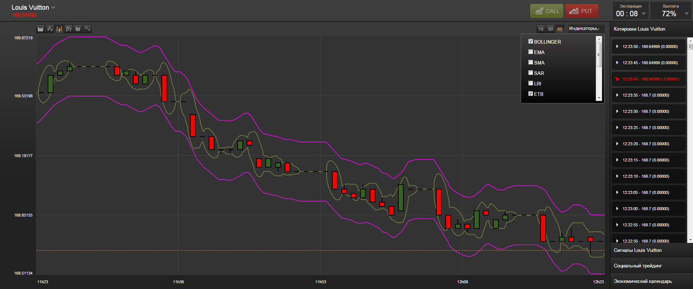
Task: Enable the SAR indicator checkbox
Action: [x=530, y=73]
